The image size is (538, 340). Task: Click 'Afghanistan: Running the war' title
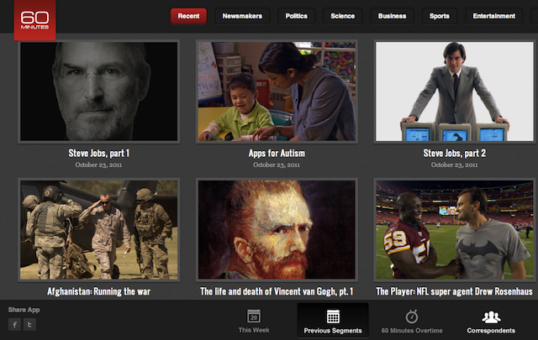click(x=99, y=291)
